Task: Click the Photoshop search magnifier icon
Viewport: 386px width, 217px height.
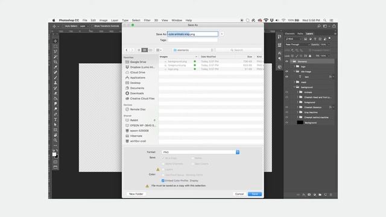Action: (319, 26)
